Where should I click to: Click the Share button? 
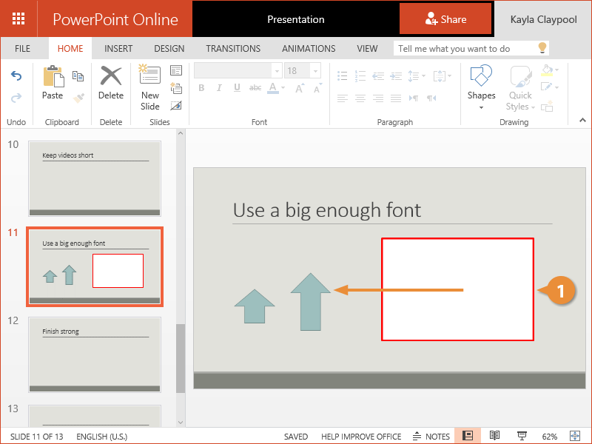coord(445,19)
